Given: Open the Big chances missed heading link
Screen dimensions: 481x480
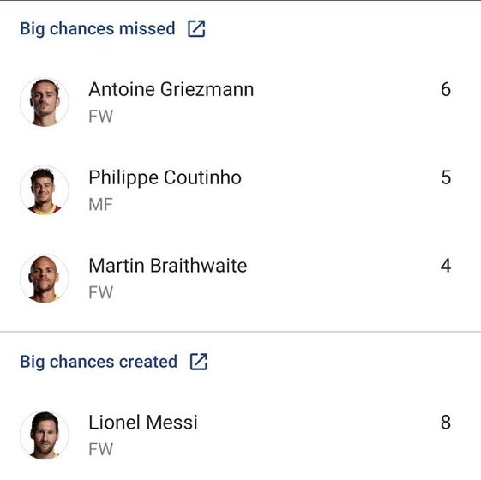Looking at the screenshot, I should [x=98, y=29].
